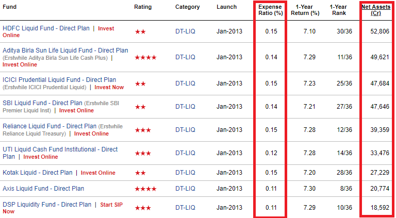Screen dimensions: 396x218
Task: Select 1-year rank 30/36
Action: pos(344,31)
